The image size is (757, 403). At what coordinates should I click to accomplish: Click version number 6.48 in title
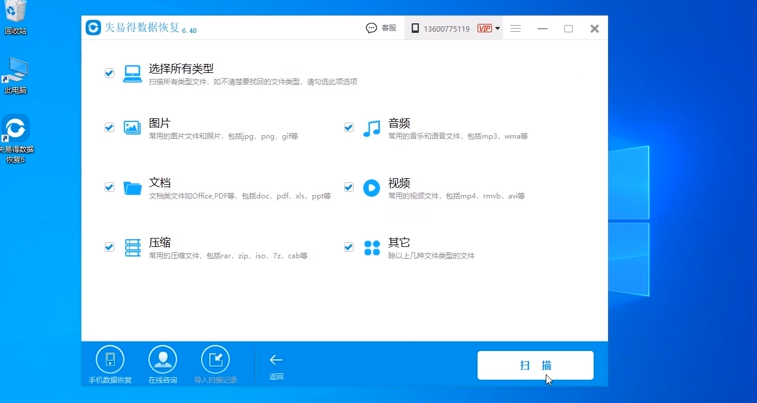point(189,30)
